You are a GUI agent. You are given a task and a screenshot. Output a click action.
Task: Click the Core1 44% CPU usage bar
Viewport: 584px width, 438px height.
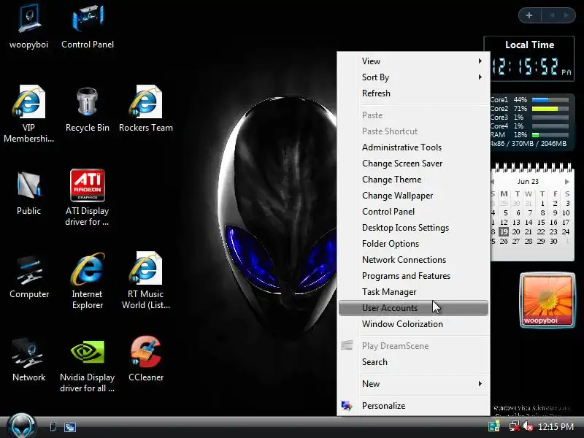pyautogui.click(x=550, y=100)
